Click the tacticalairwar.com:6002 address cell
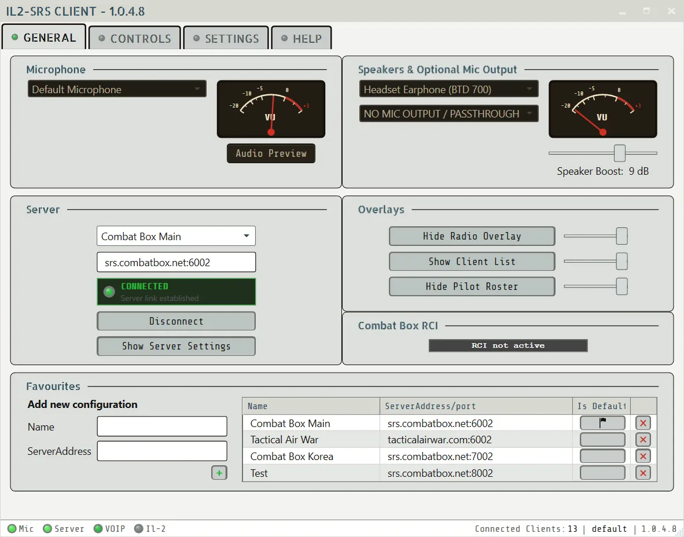 [476, 440]
